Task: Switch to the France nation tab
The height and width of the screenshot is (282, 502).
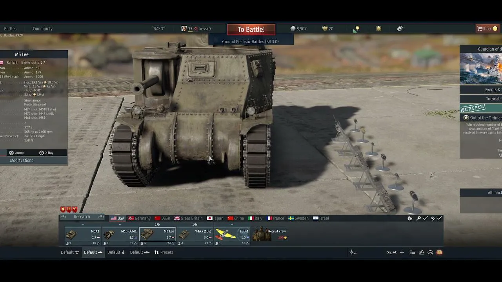Action: click(276, 219)
